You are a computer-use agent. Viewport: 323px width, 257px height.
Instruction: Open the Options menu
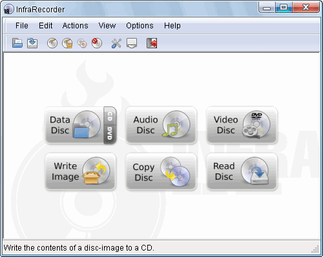[140, 26]
